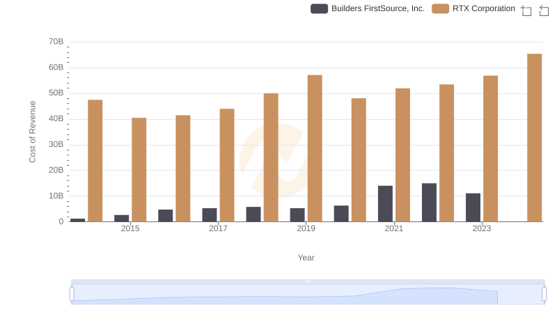
Task: Click the y-axis label 70B
Action: coord(56,42)
